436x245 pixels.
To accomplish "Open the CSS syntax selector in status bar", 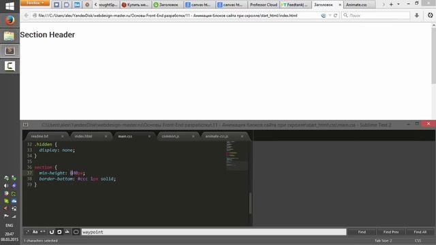I will pos(418,240).
